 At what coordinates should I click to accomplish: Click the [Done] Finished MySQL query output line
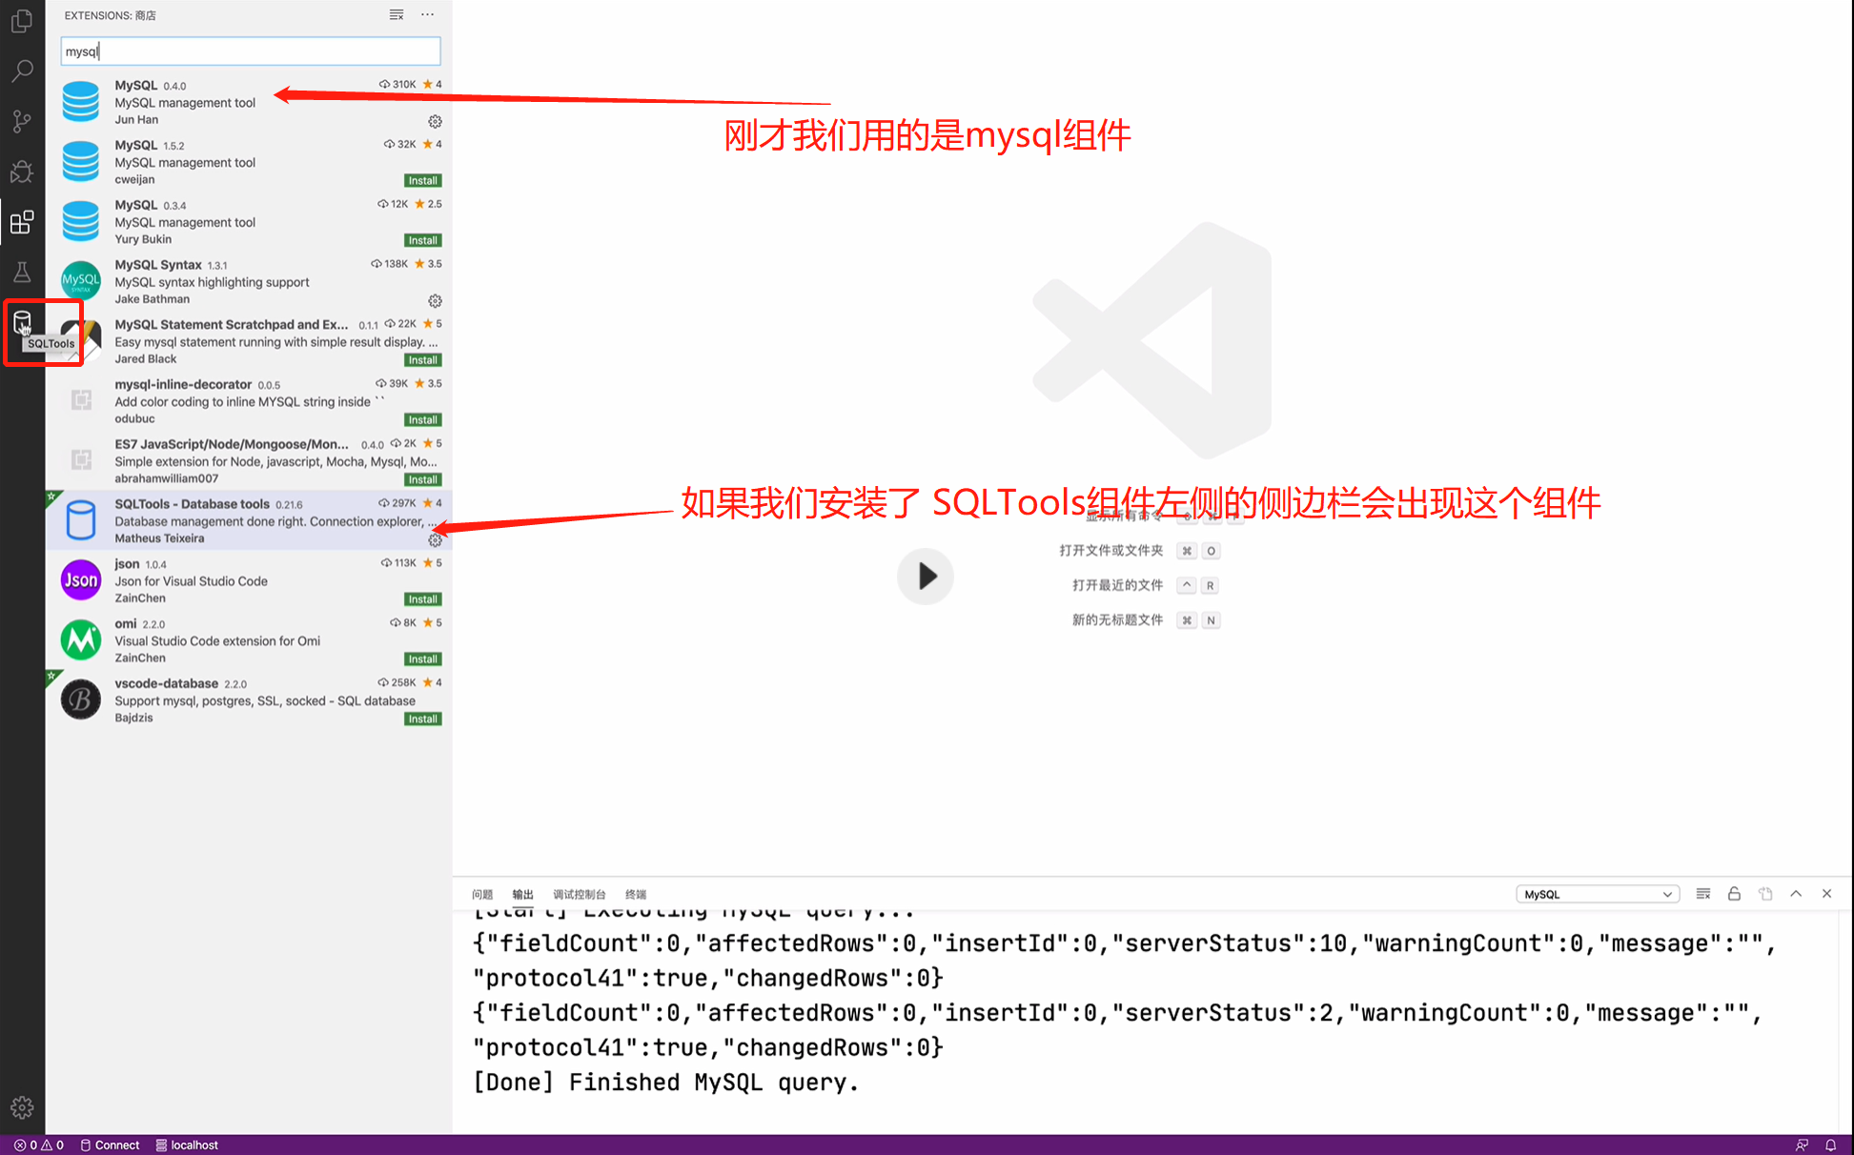pyautogui.click(x=666, y=1083)
